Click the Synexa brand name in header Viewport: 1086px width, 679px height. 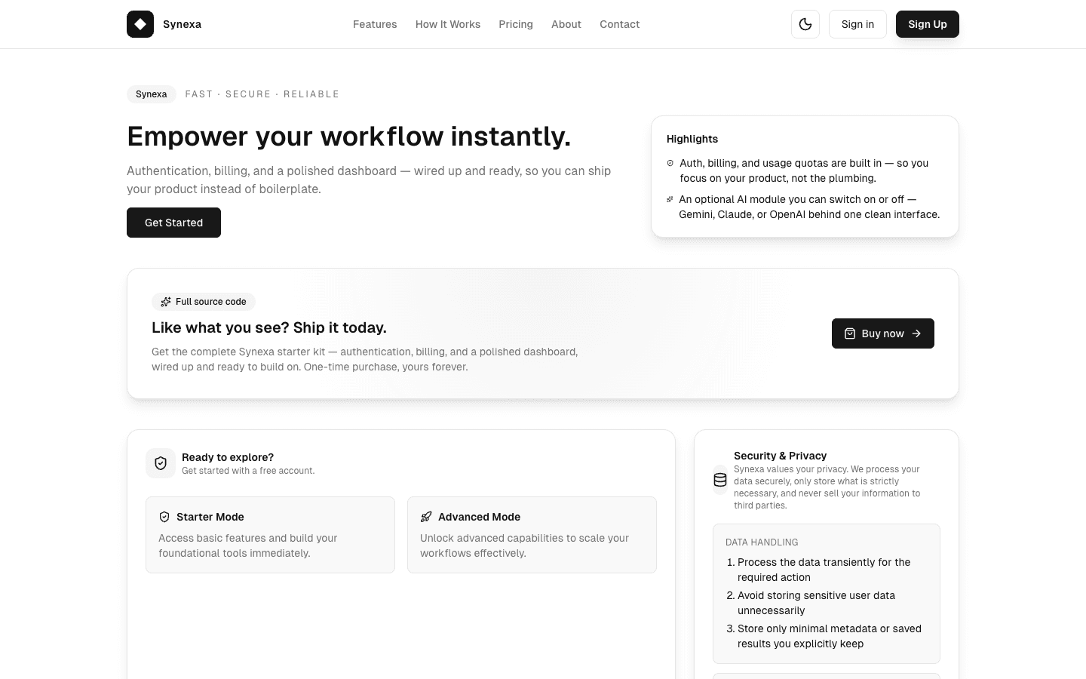(182, 24)
